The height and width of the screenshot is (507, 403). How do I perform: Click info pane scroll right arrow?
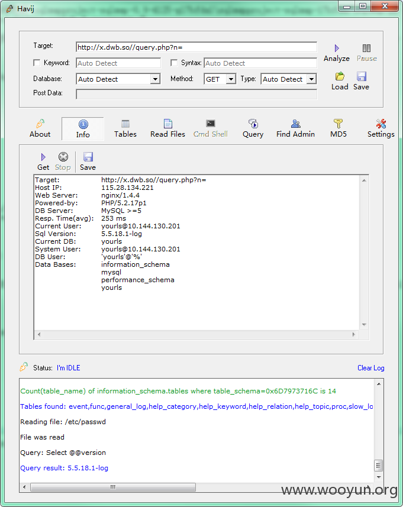pos(353,335)
